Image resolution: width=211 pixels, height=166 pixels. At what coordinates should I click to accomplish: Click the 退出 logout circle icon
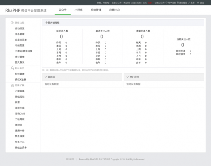click(x=198, y=3)
